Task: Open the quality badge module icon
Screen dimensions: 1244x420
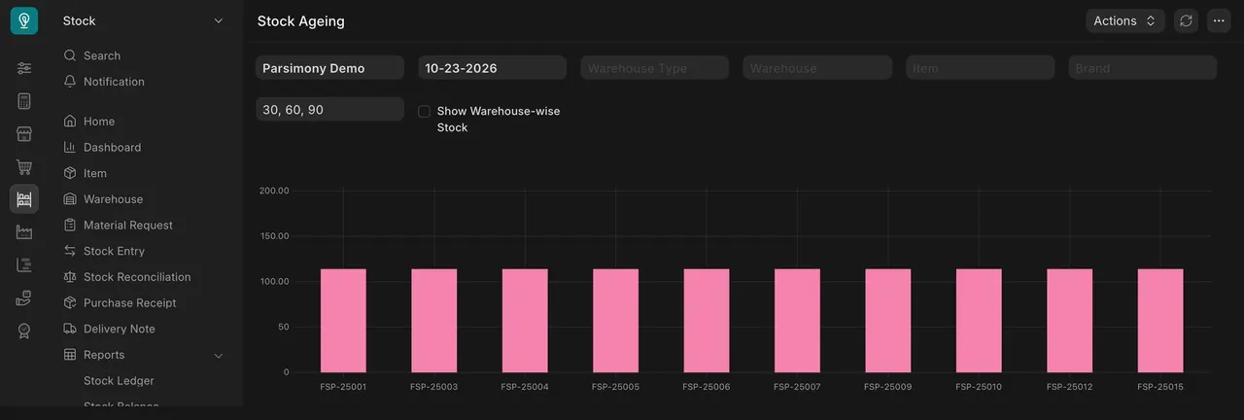Action: [x=24, y=331]
